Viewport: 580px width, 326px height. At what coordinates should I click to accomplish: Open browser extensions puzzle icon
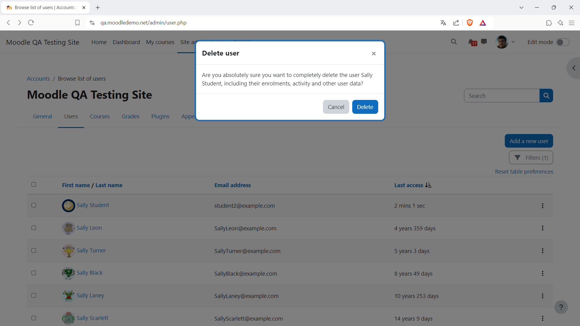tap(549, 23)
